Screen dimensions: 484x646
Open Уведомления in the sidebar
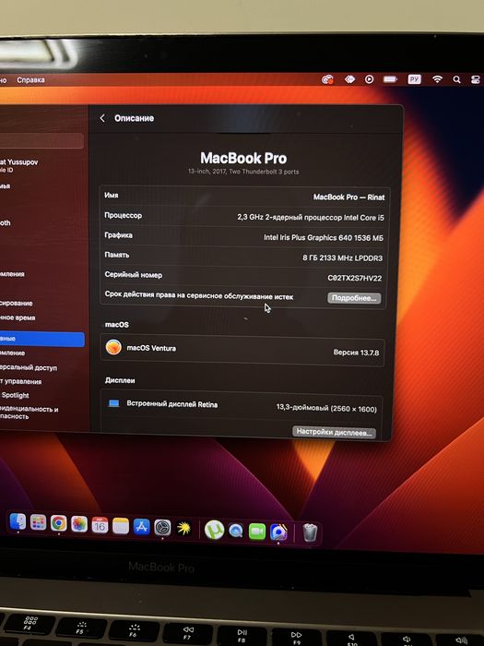(12, 274)
